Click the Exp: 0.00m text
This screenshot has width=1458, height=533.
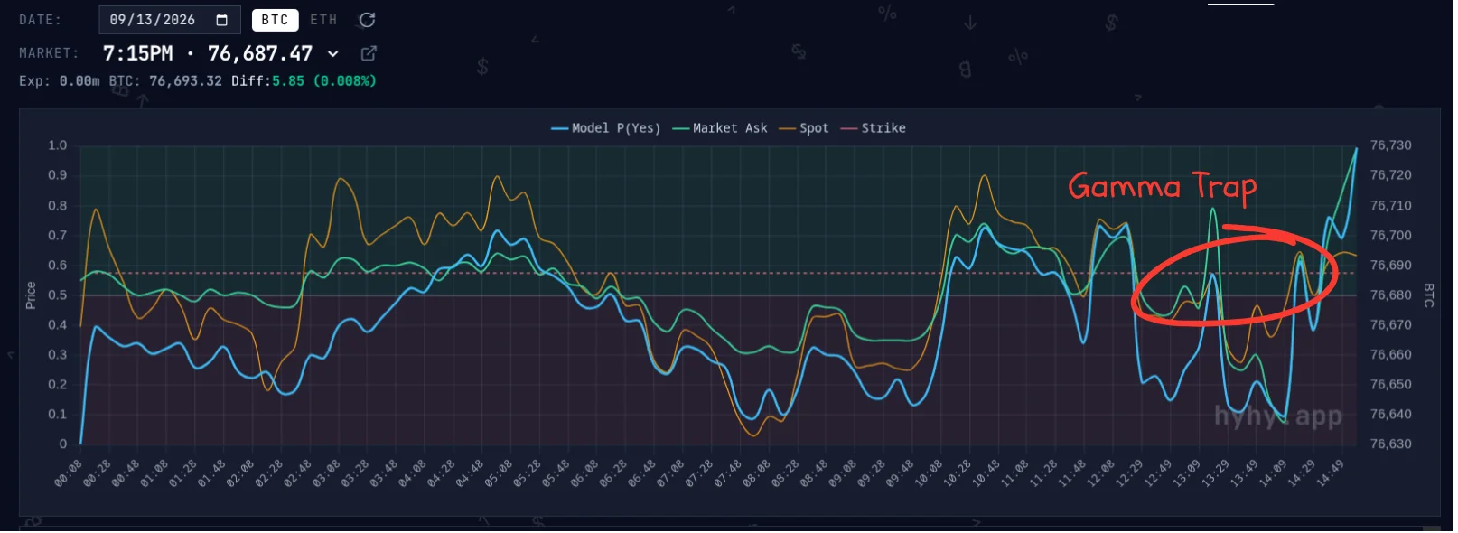click(60, 81)
